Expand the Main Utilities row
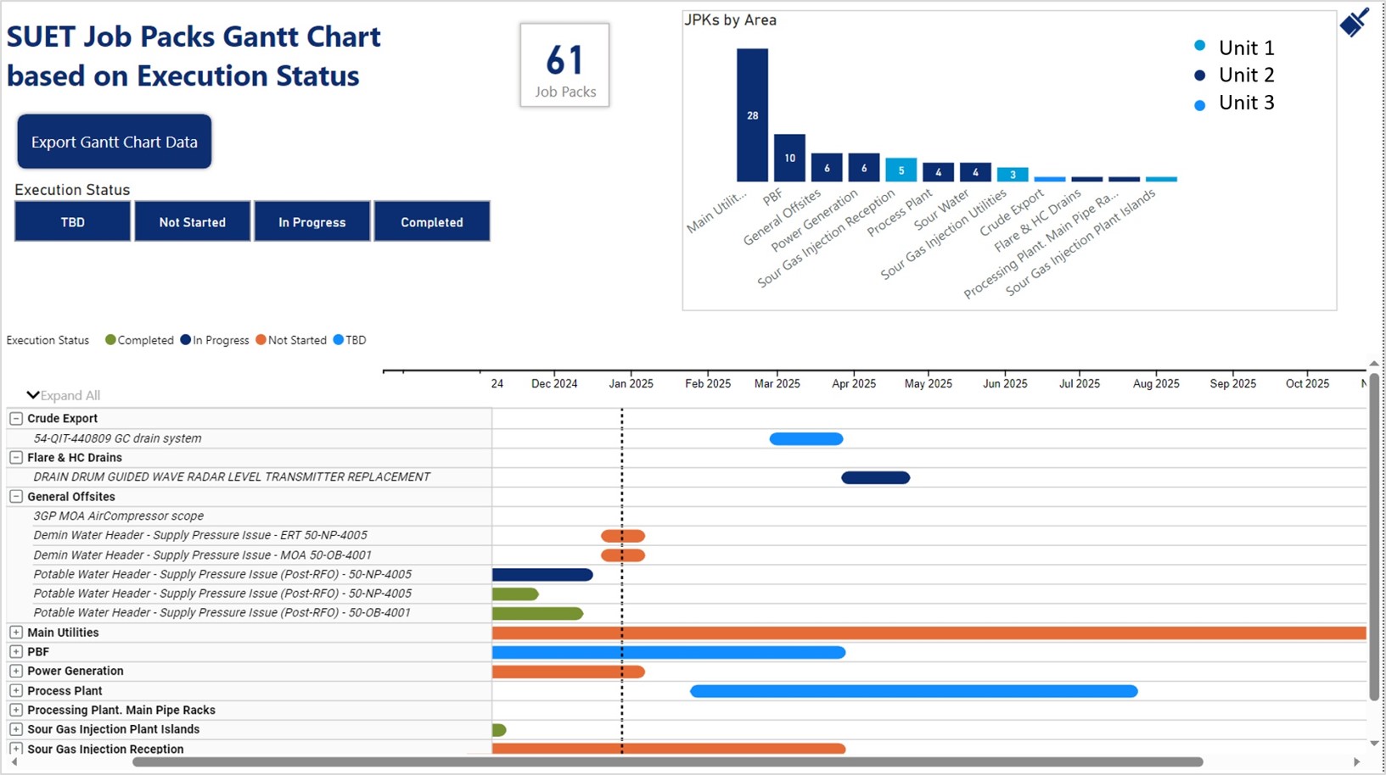 [x=16, y=633]
